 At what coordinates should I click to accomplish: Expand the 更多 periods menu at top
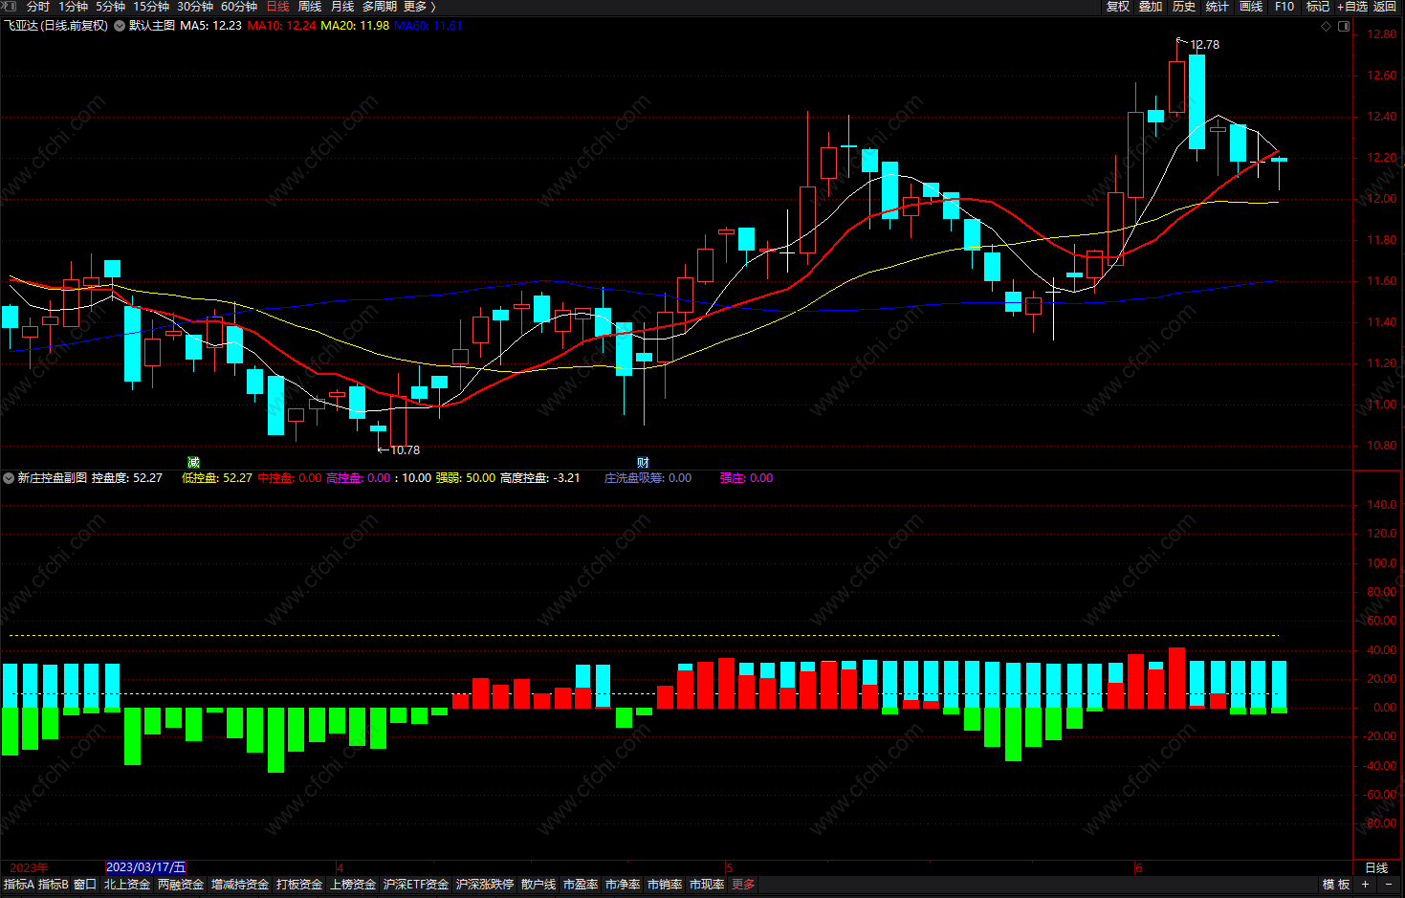pyautogui.click(x=419, y=7)
